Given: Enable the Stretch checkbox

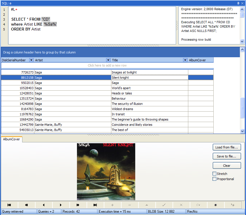Looking at the screenshot, I should [x=215, y=174].
